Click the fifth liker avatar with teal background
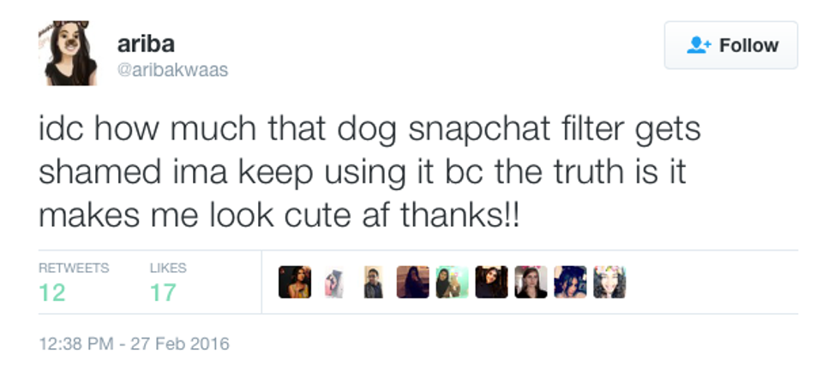840x372 pixels. 452,282
